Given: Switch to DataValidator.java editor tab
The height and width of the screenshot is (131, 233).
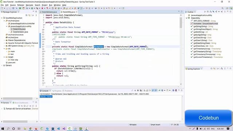Looking at the screenshot, I should coord(50,12).
